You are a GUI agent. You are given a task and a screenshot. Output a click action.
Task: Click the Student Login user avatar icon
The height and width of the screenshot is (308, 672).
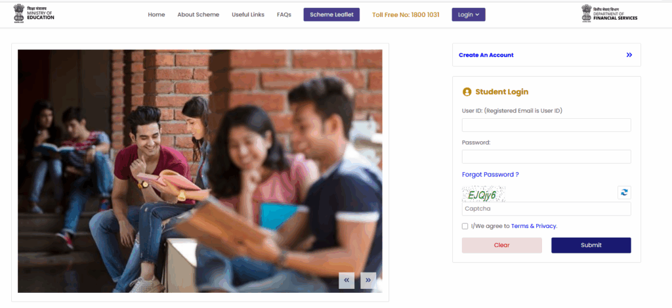click(467, 92)
